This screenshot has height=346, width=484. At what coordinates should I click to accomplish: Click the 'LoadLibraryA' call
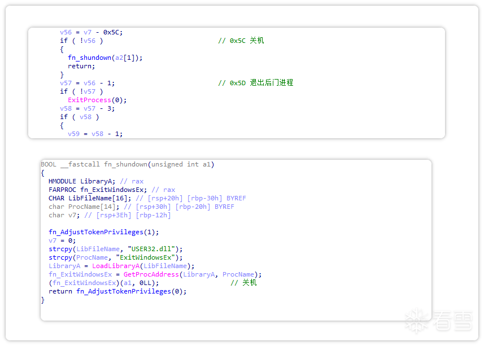coord(116,266)
